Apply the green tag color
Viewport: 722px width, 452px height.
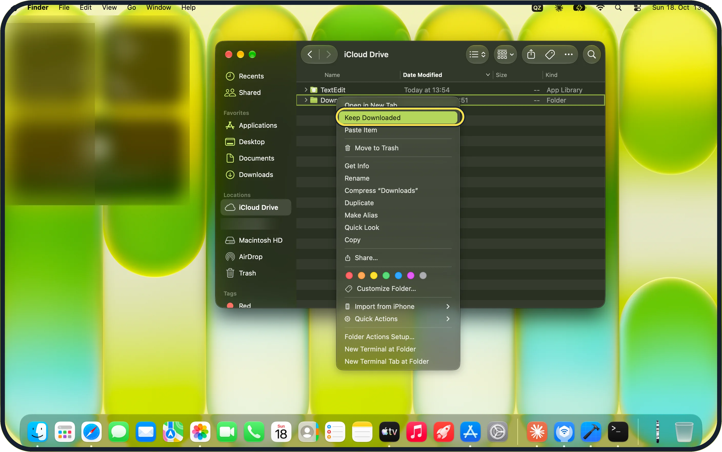click(386, 275)
